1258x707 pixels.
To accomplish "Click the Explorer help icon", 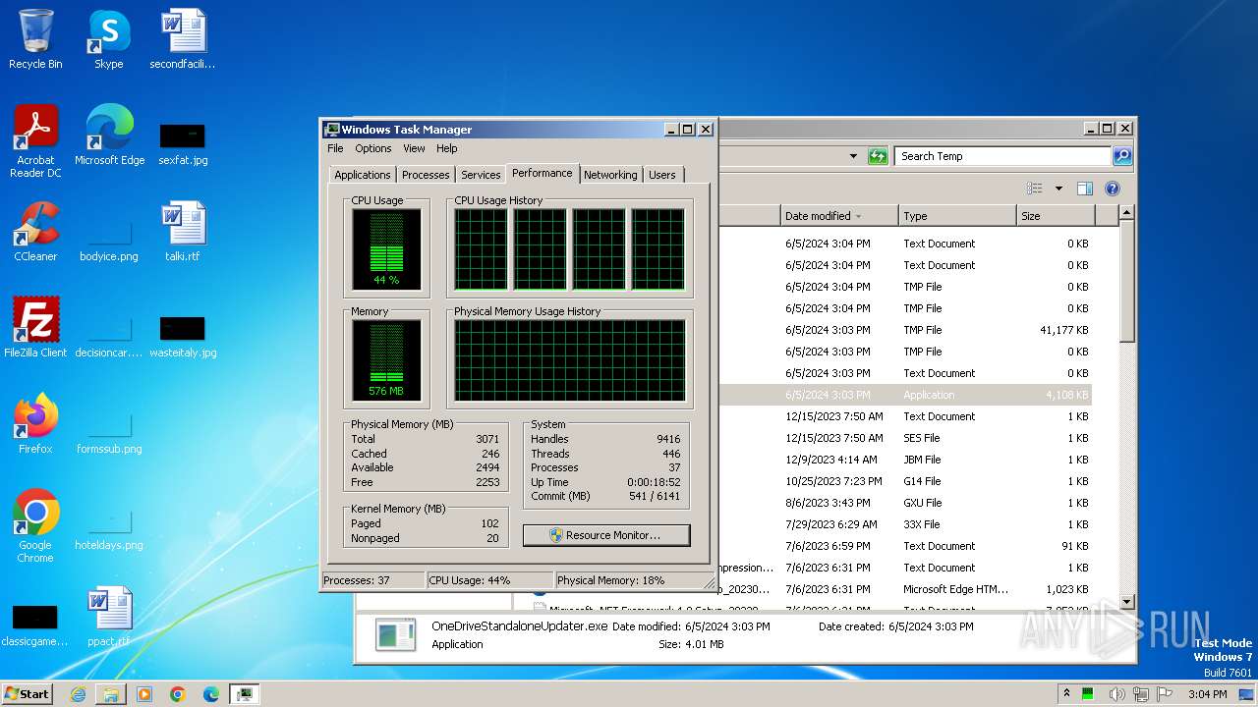I will point(1113,189).
